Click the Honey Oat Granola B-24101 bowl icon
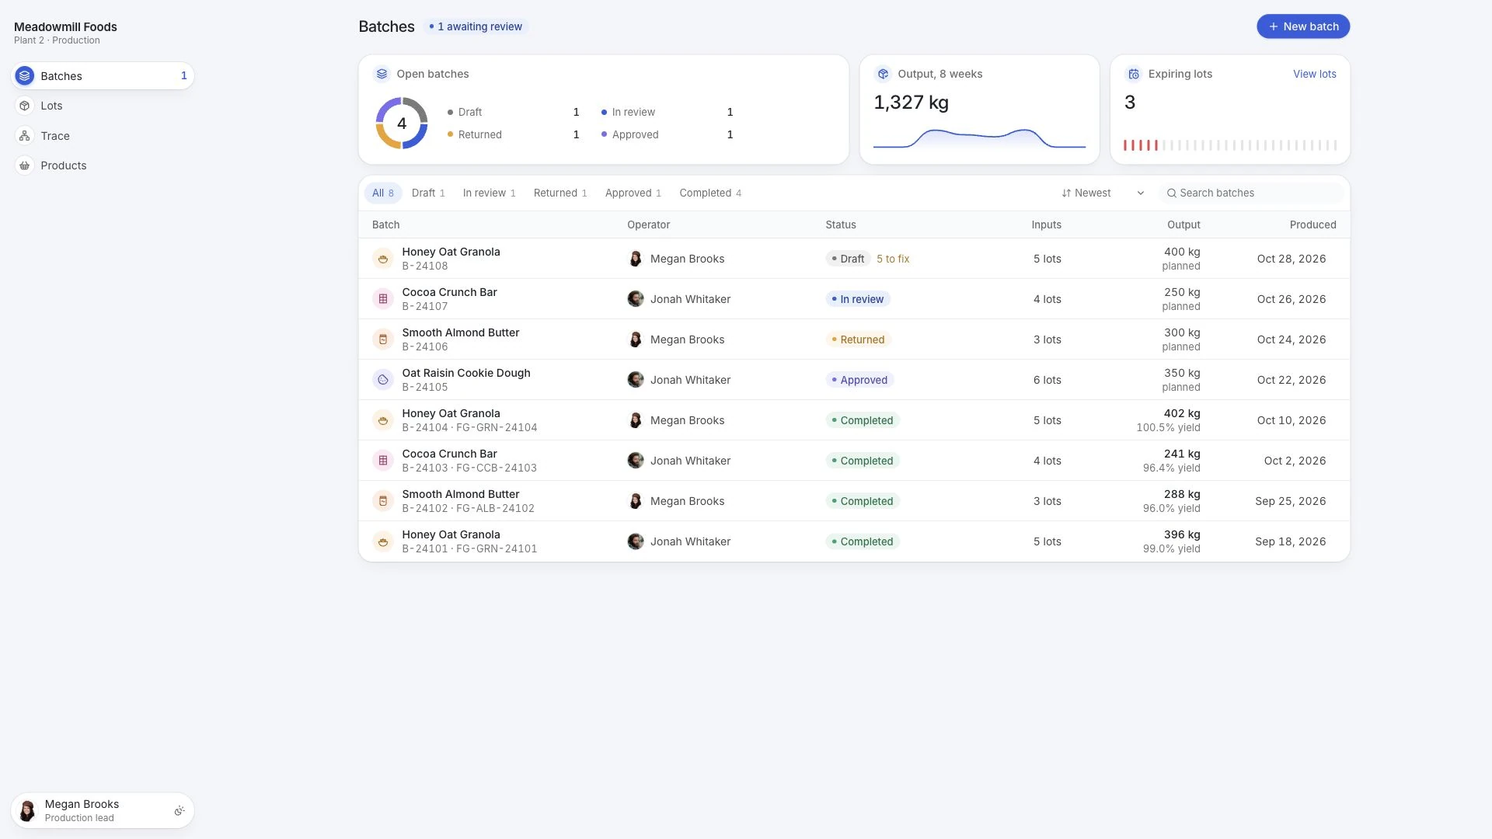The width and height of the screenshot is (1492, 839). click(383, 541)
